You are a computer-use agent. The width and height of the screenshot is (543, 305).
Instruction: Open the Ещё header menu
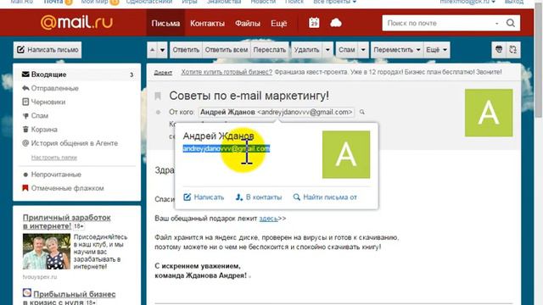tap(279, 23)
